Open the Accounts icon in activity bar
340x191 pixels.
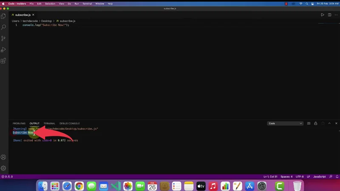pyautogui.click(x=4, y=157)
